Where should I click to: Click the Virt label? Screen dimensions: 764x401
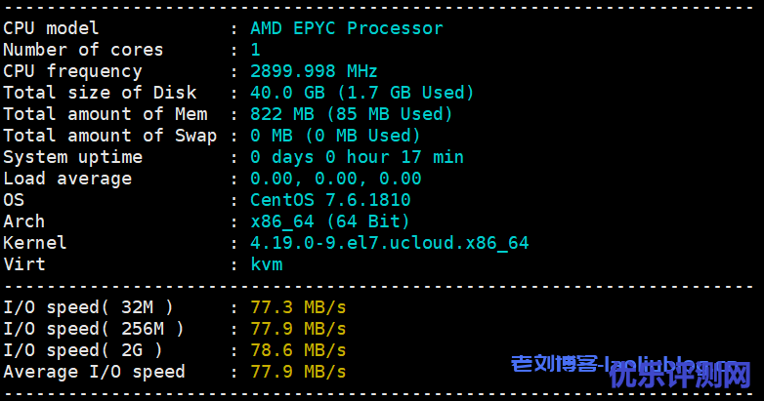tap(24, 264)
